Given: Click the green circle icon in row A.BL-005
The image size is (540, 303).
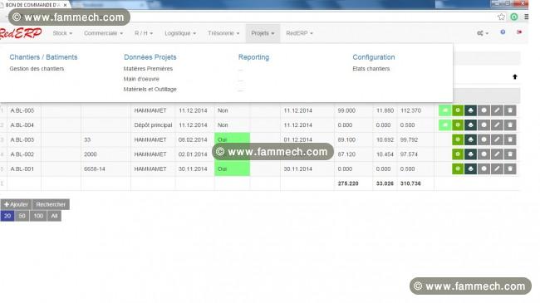Looking at the screenshot, I should pyautogui.click(x=458, y=110).
